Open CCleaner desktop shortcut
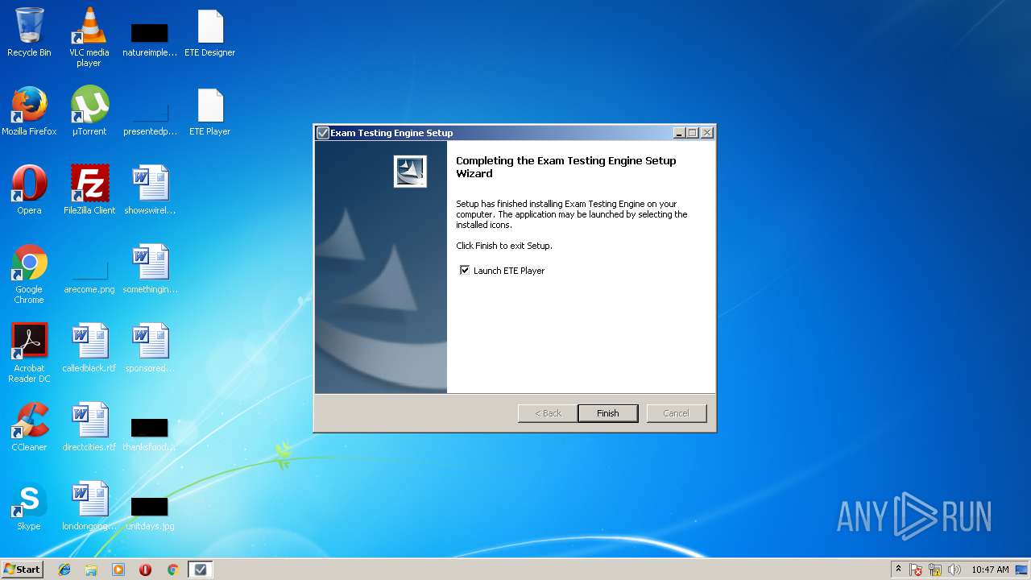Viewport: 1031px width, 580px height. [x=29, y=427]
